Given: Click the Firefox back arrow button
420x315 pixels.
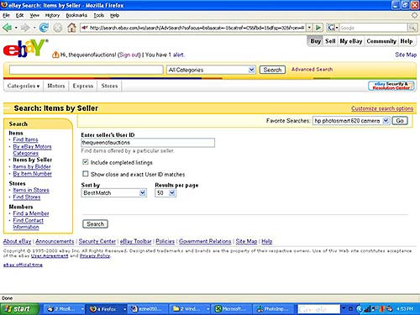Looking at the screenshot, I should pos(8,28).
